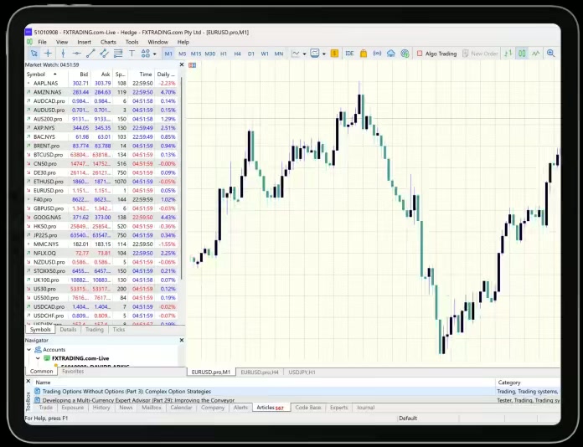This screenshot has width=583, height=447.
Task: Open the Depth of Market dollar icon
Action: [334, 54]
